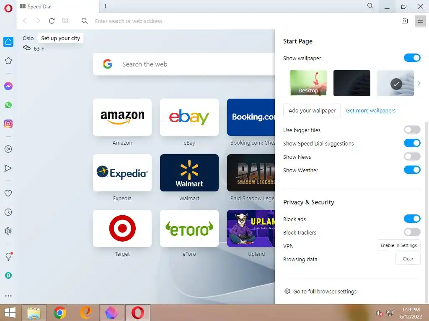Image resolution: width=429 pixels, height=321 pixels.
Task: Open the Windows Start button
Action: [10, 313]
